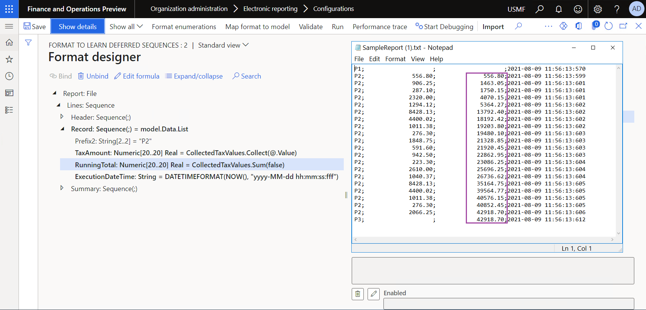Click the trash delete icon below panel
The width and height of the screenshot is (646, 310).
tap(358, 294)
